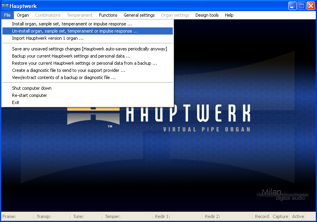Open the File menu
The width and height of the screenshot is (317, 222).
tap(7, 15)
